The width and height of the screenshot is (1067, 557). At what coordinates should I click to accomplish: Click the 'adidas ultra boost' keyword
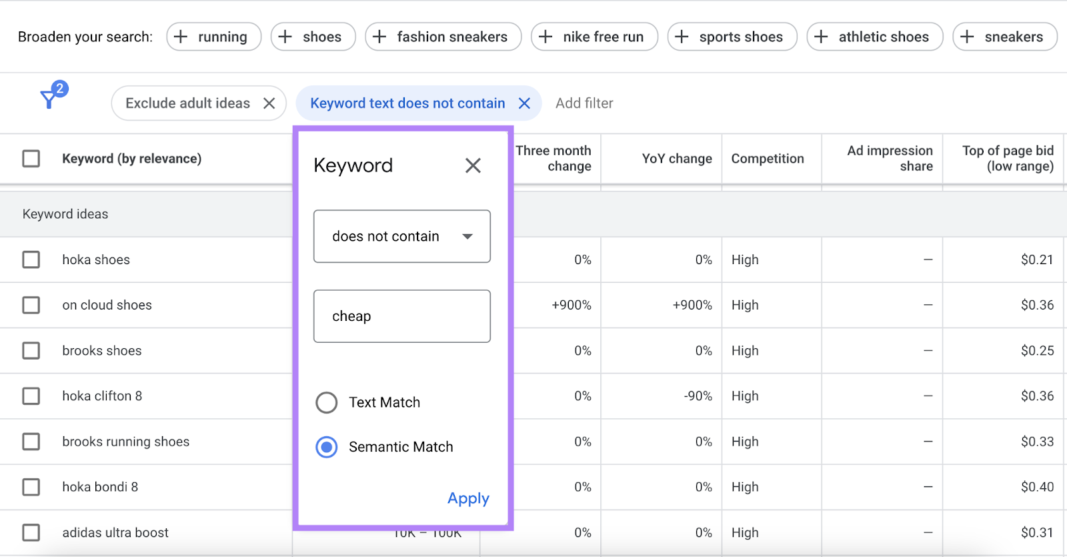[115, 532]
